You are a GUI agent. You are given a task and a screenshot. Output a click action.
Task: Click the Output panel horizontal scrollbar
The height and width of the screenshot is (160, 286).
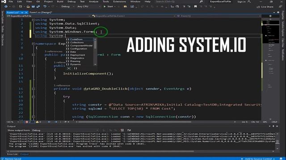click(x=140, y=151)
